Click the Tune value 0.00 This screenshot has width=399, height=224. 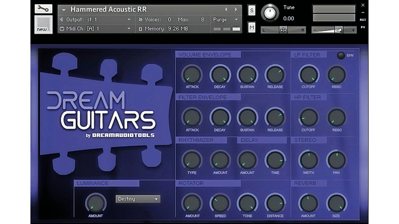[288, 18]
